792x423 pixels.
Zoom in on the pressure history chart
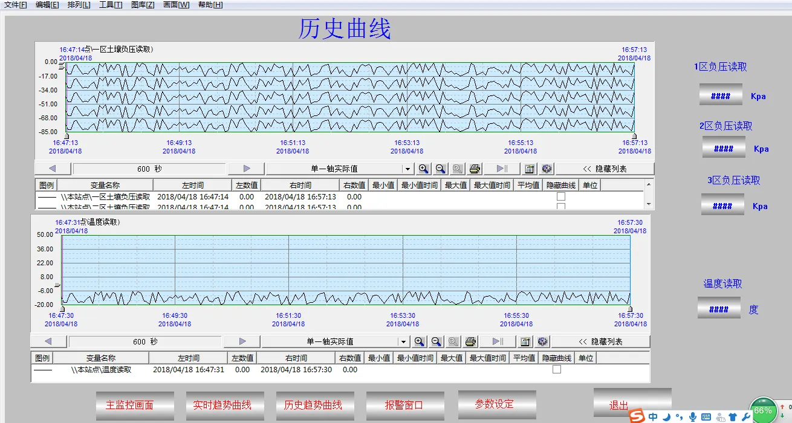coord(424,169)
